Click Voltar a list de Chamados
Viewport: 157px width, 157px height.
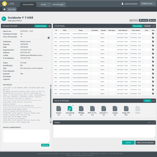point(145,143)
